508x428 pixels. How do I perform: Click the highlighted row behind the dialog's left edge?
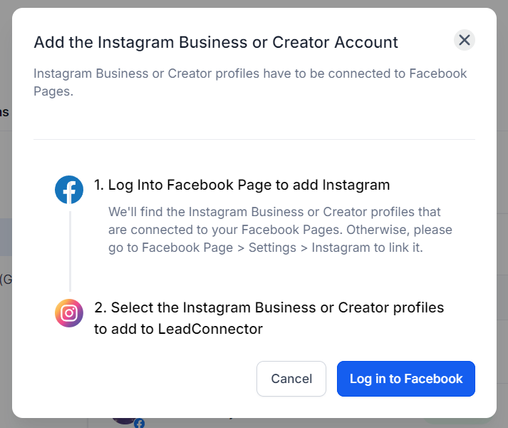pos(6,237)
